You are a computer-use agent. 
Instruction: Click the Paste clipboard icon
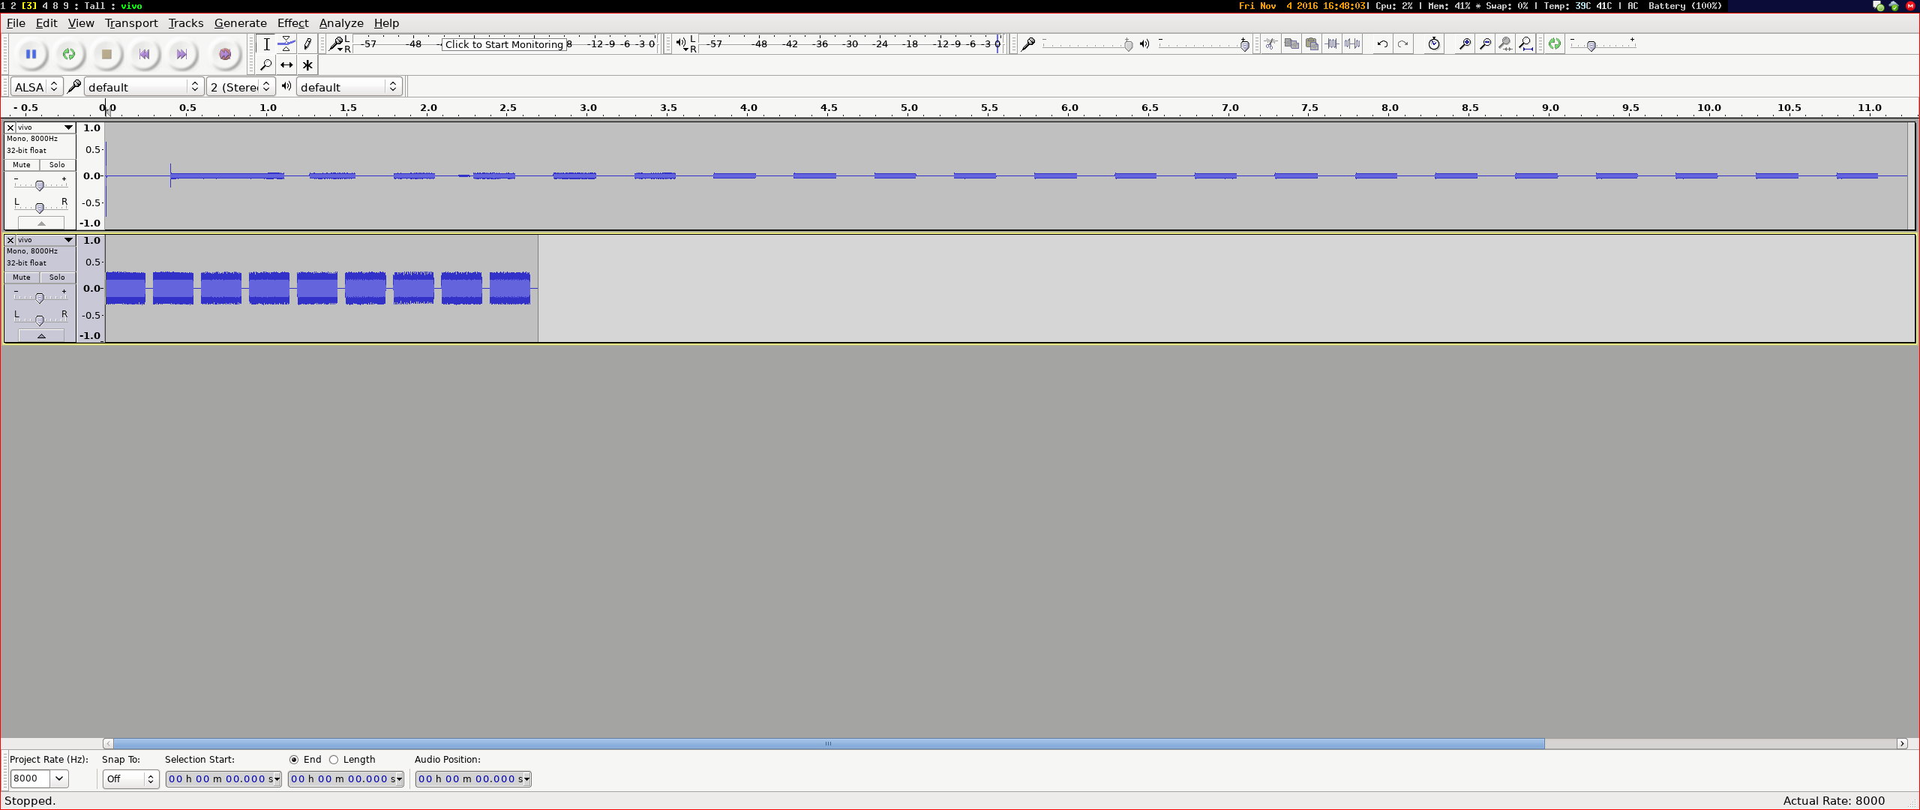[x=1312, y=44]
